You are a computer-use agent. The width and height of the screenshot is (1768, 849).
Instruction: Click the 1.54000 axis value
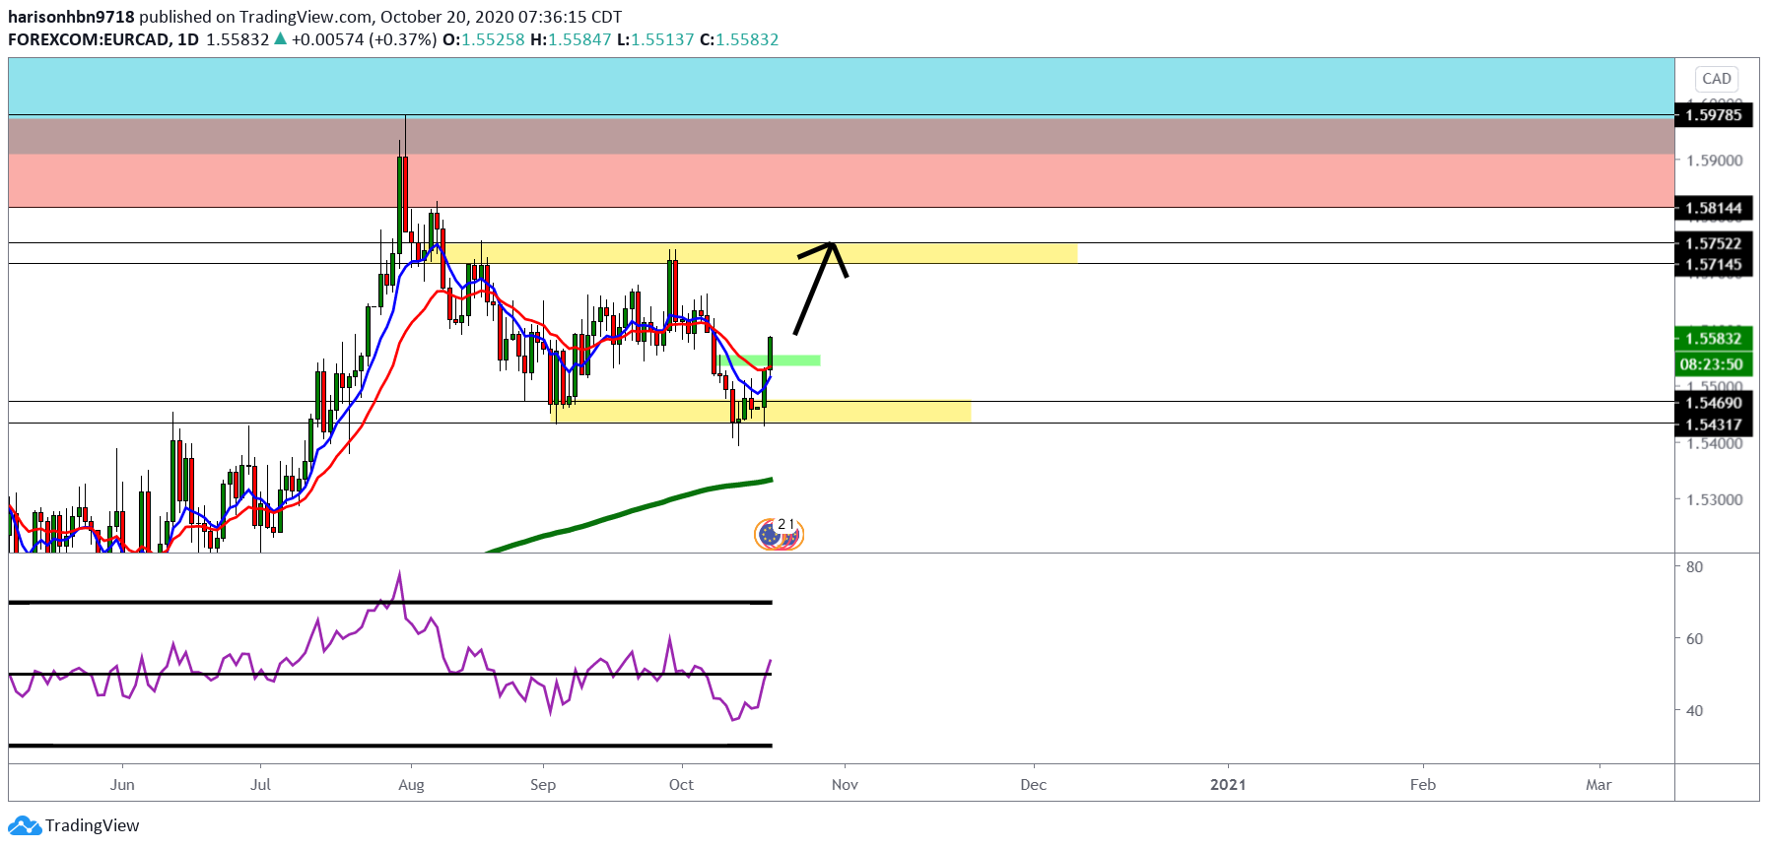point(1715,444)
